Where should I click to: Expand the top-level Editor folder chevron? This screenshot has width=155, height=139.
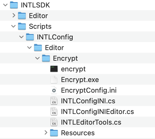pyautogui.click(x=14, y=15)
